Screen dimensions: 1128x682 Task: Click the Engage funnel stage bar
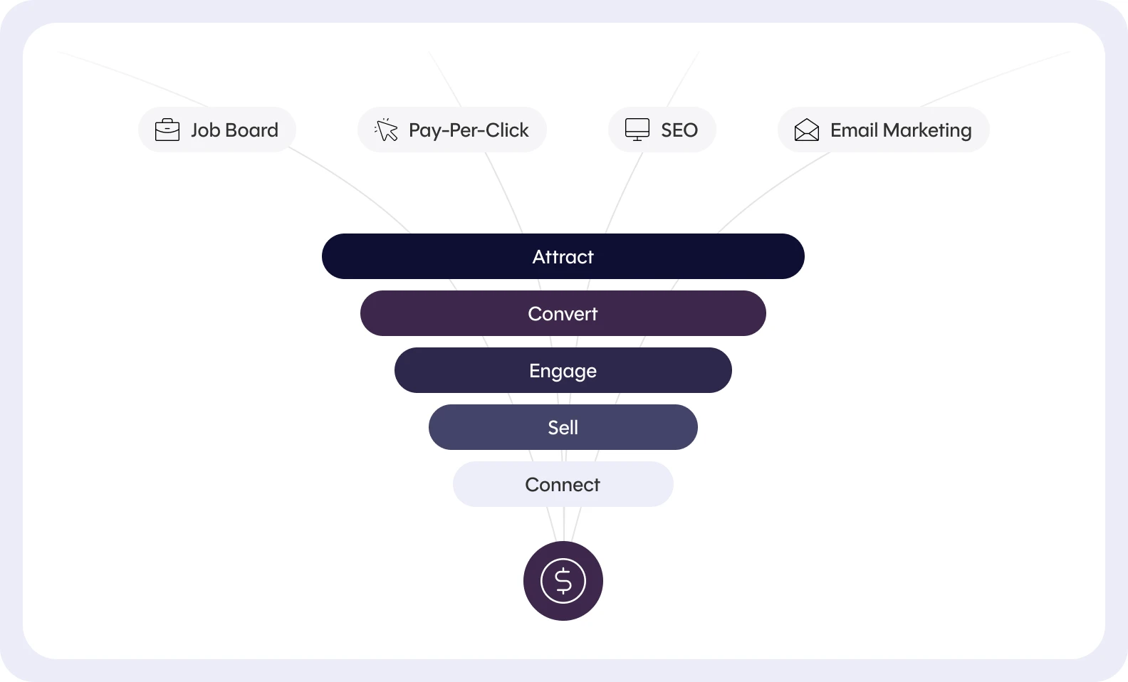pyautogui.click(x=563, y=370)
